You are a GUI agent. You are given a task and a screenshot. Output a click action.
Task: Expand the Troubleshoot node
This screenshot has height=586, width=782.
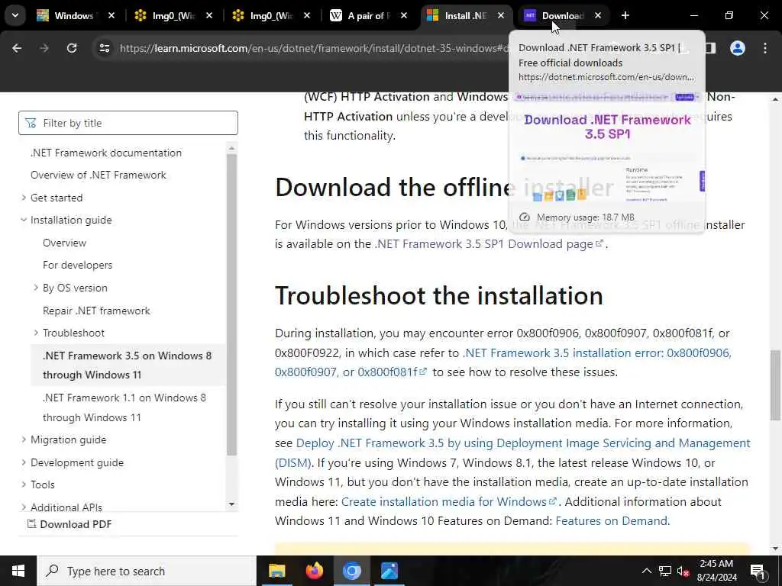pos(36,333)
